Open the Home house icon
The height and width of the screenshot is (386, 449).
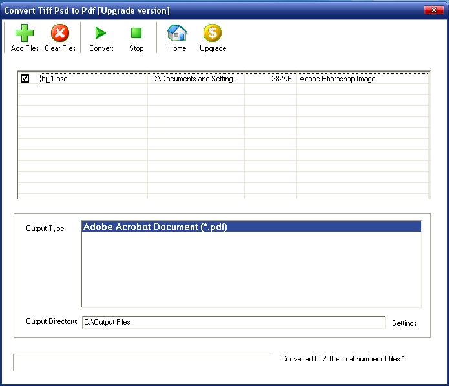[x=177, y=33]
